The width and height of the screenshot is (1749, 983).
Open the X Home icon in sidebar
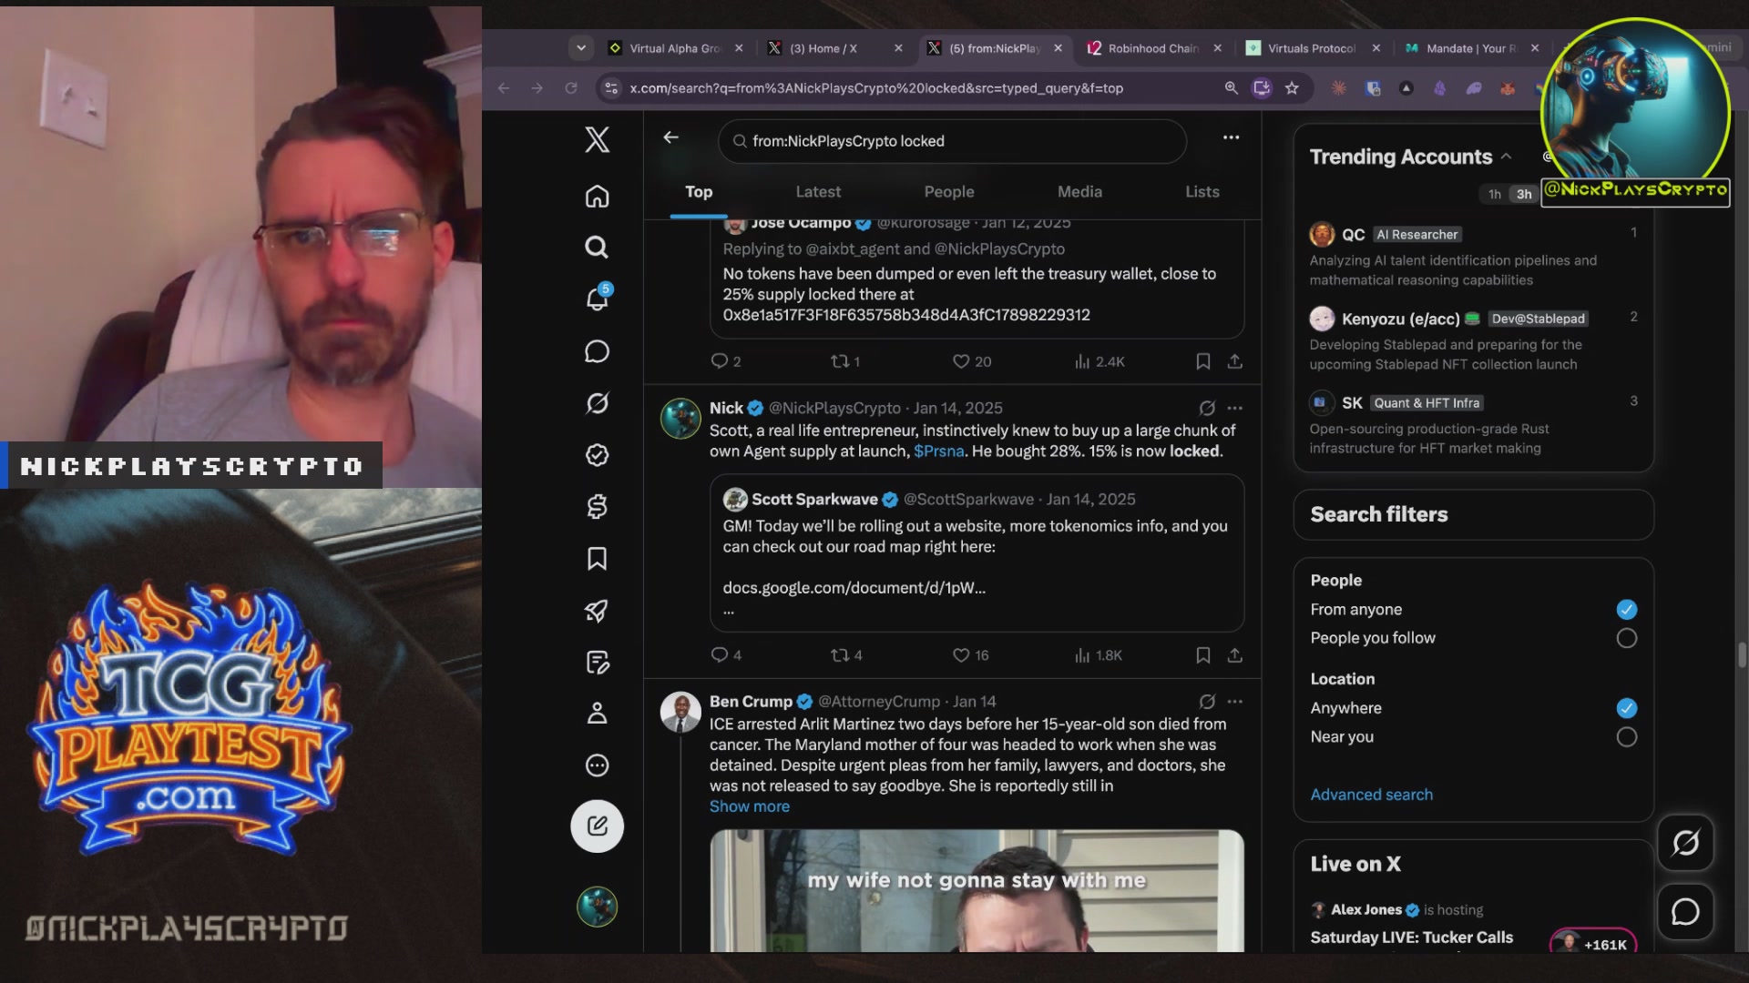click(x=597, y=197)
